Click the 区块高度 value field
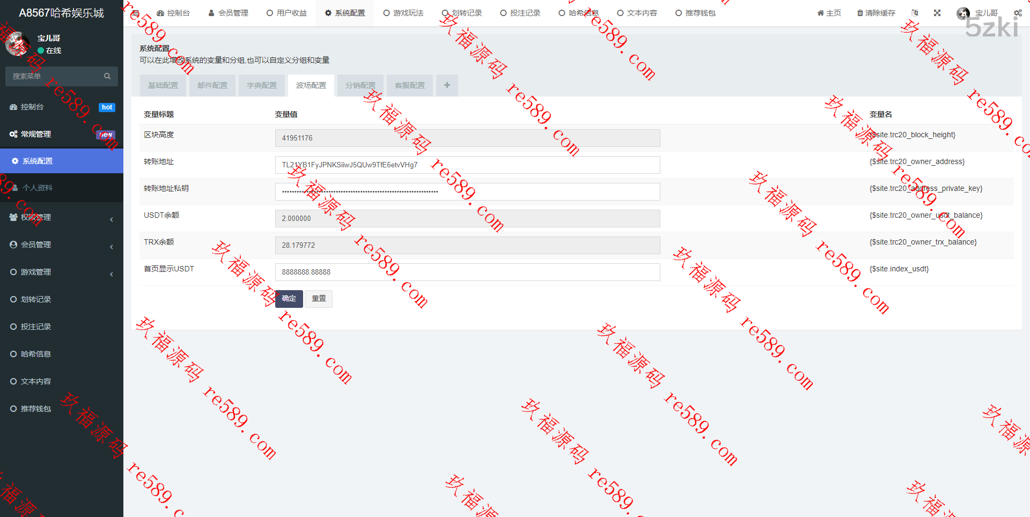Screen dimensions: 1030x517 pyautogui.click(x=467, y=138)
